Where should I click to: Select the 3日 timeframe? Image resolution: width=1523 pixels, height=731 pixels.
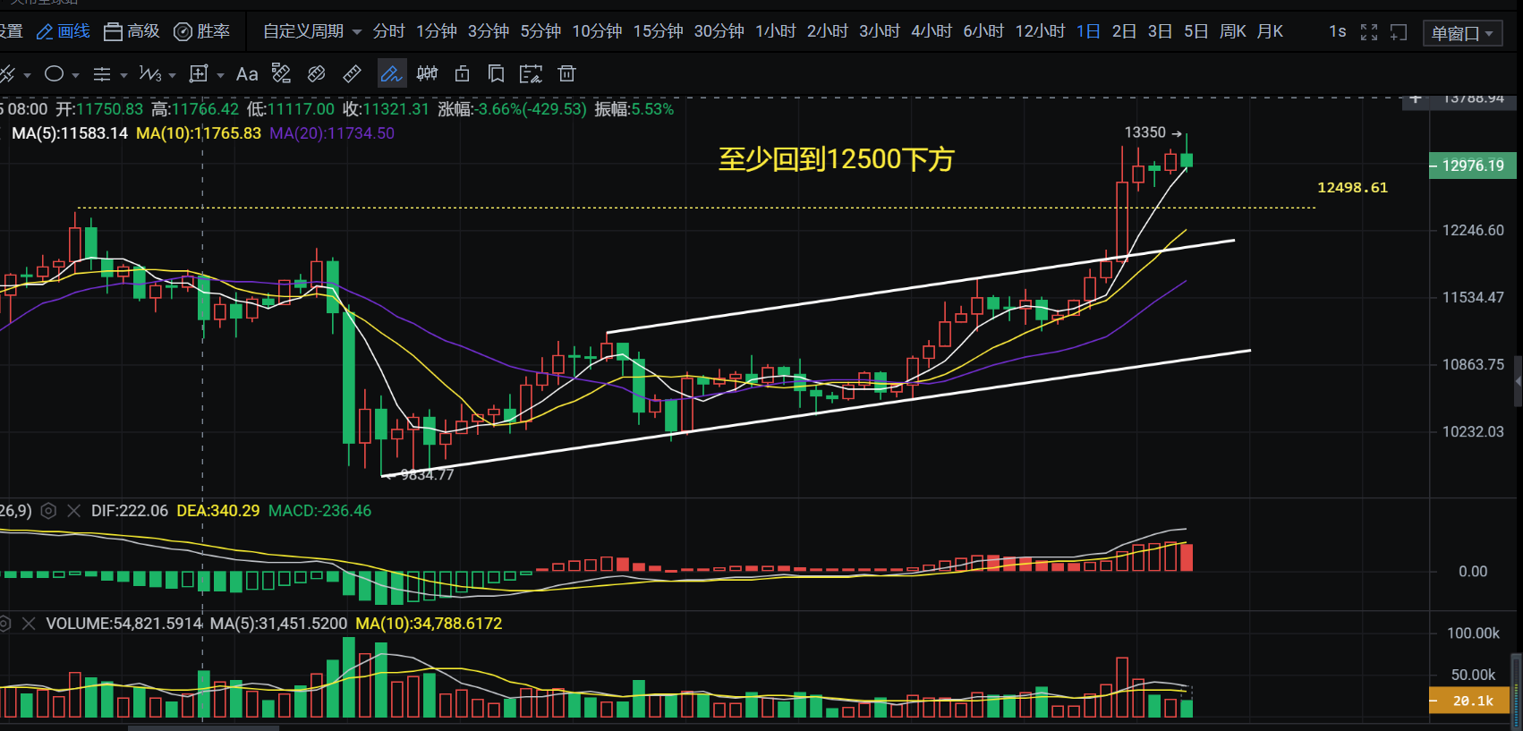click(x=1160, y=31)
